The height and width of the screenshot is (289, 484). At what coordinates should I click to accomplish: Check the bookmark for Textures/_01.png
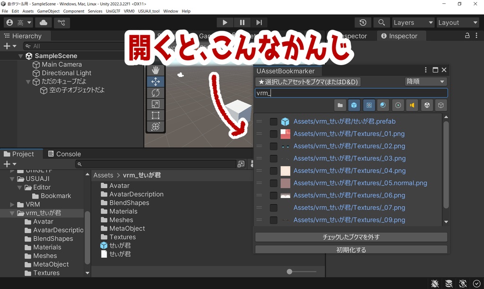[273, 134]
